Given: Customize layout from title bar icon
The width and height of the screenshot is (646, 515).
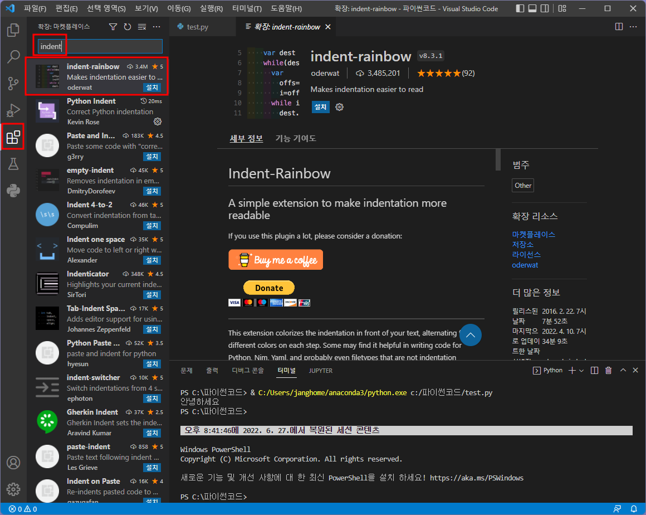Looking at the screenshot, I should tap(562, 8).
